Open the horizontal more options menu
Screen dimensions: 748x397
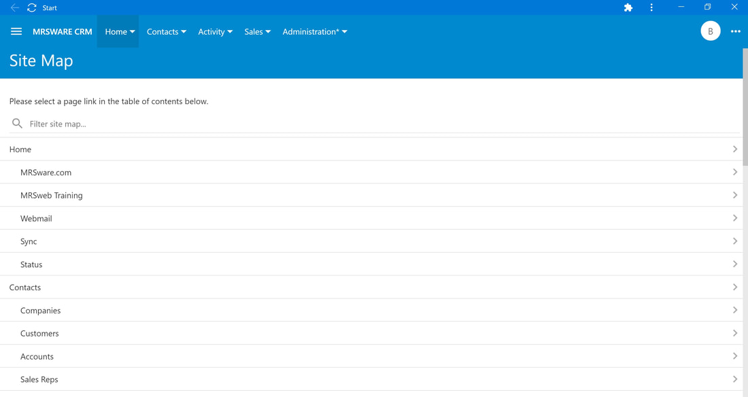click(736, 31)
